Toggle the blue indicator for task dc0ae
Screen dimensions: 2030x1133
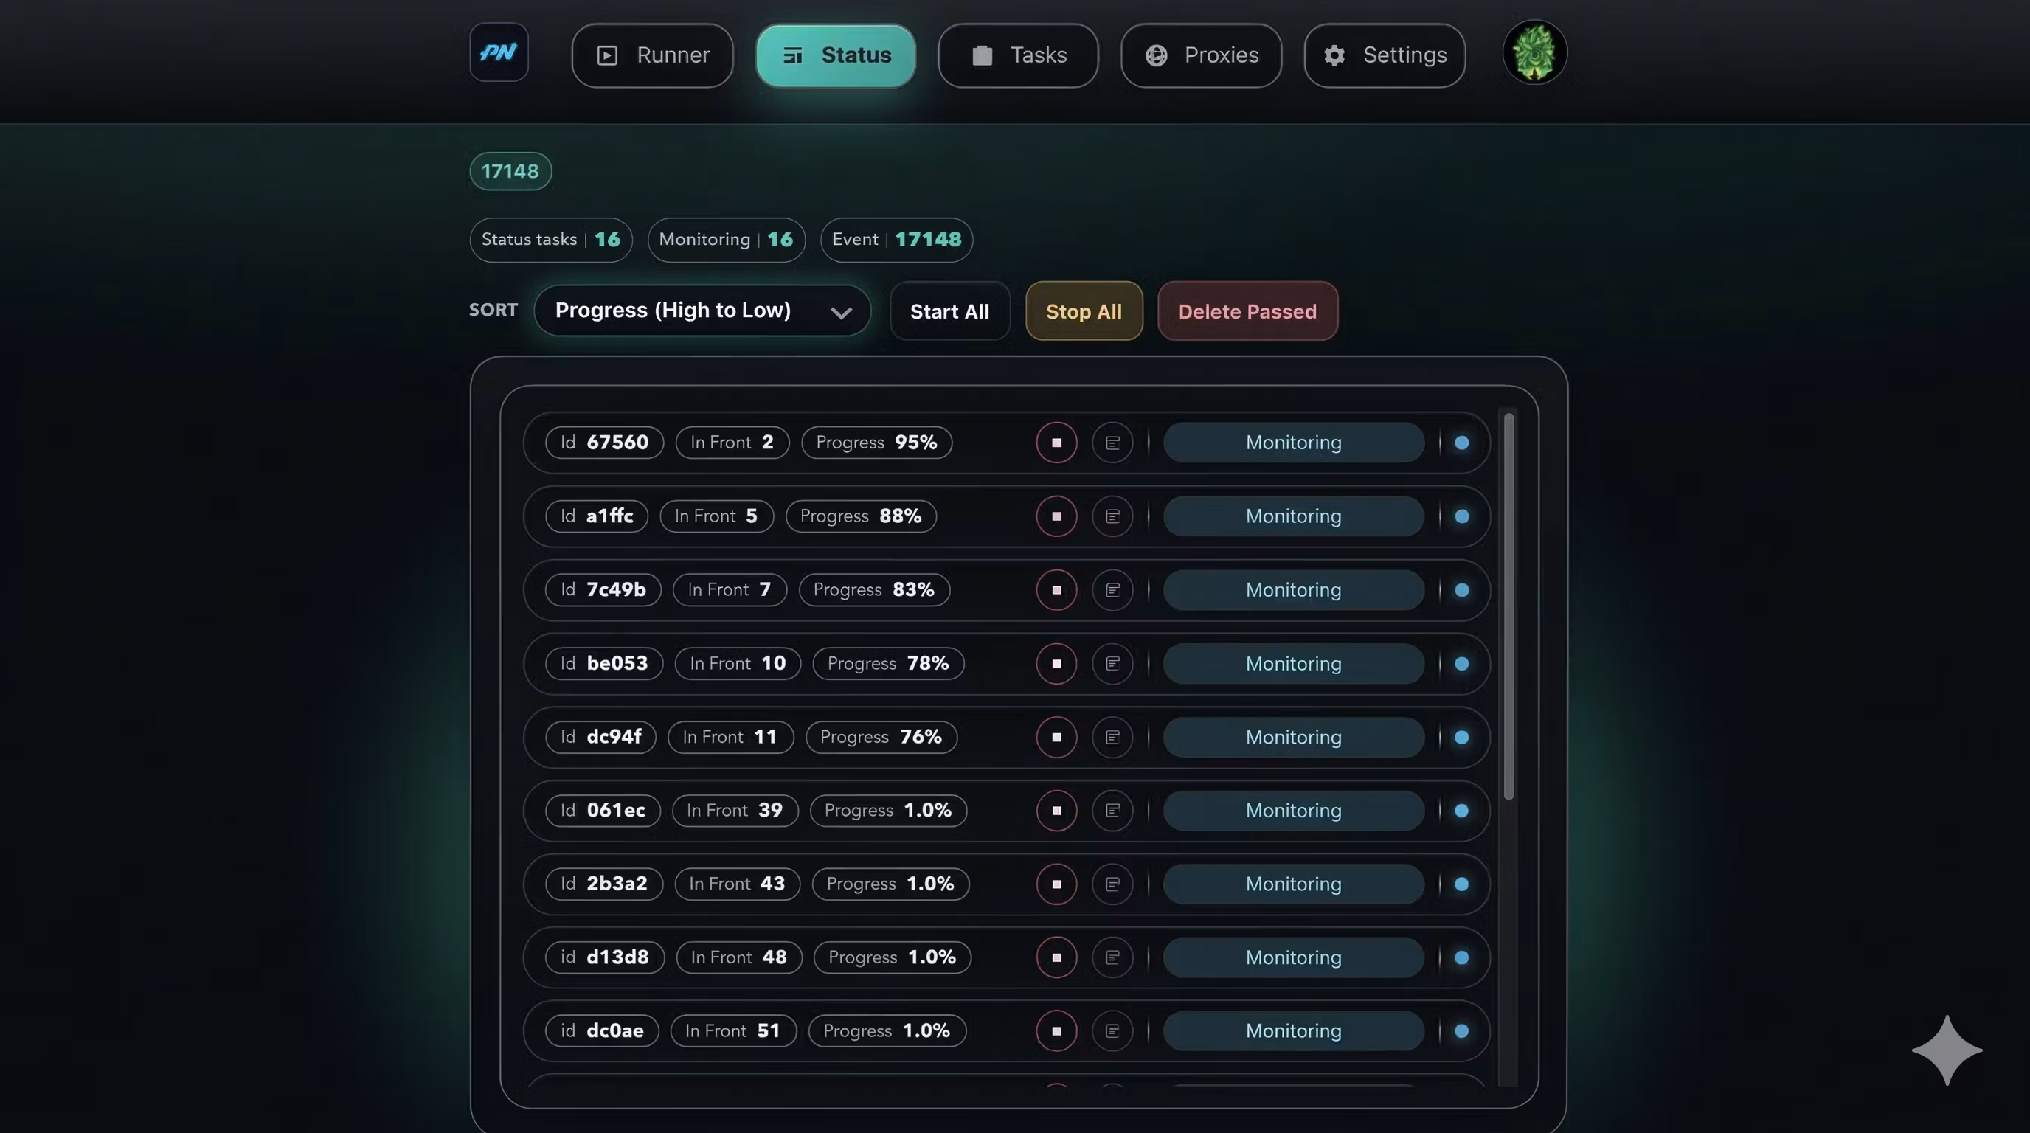click(1462, 1030)
